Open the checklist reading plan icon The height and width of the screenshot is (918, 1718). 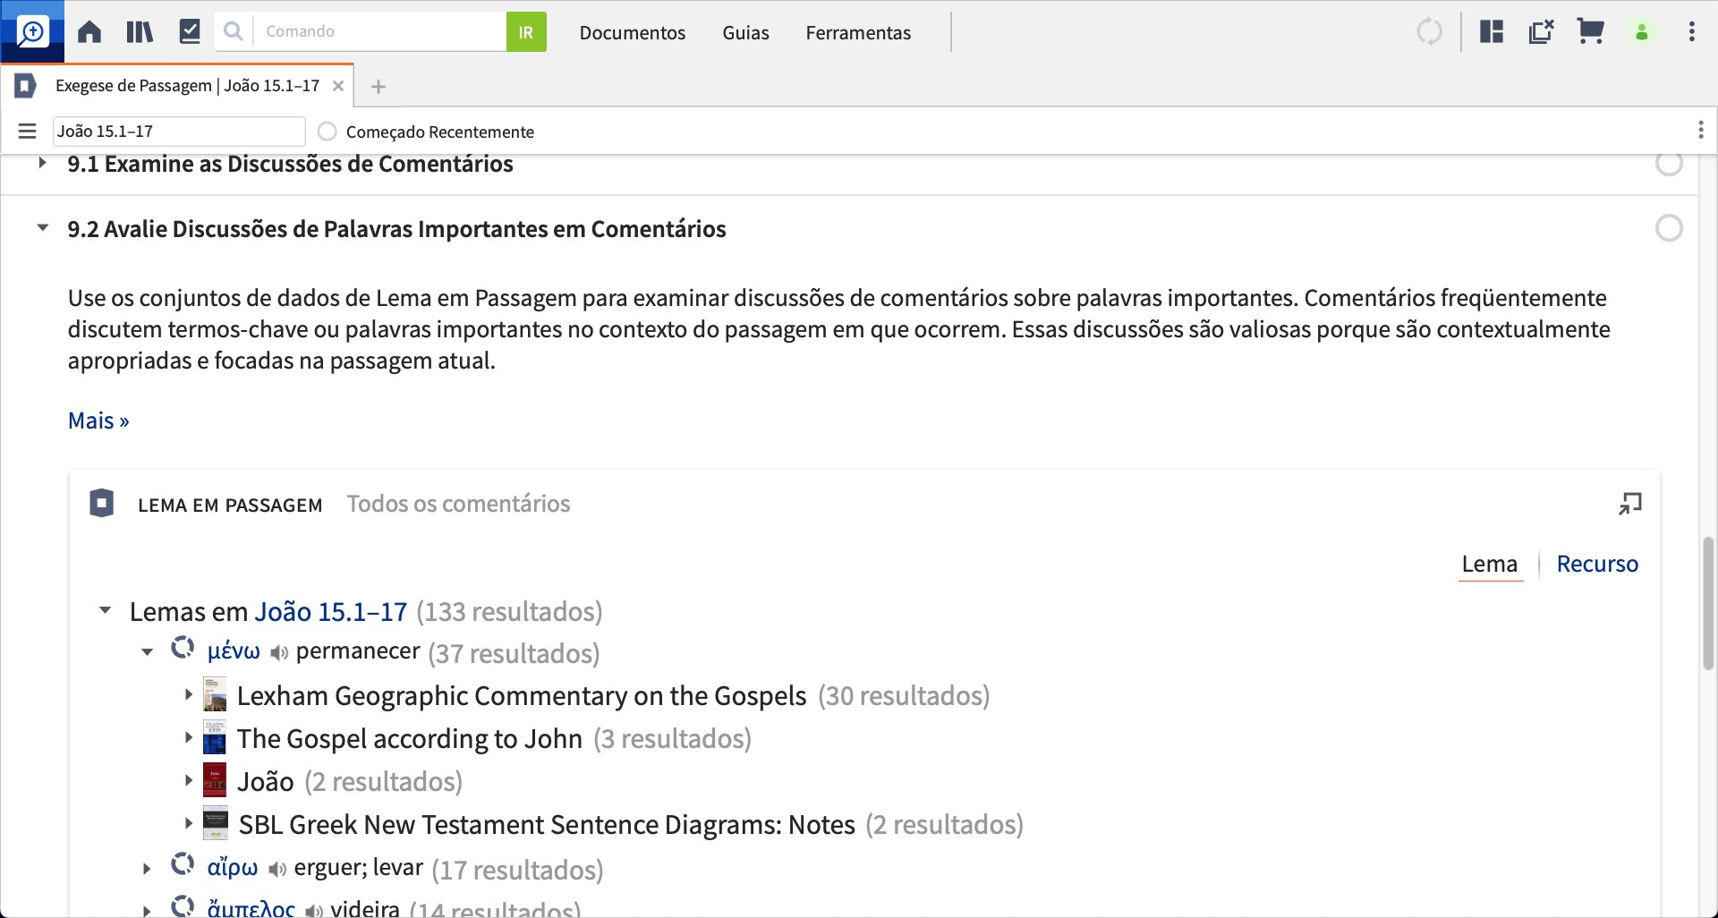click(x=190, y=32)
